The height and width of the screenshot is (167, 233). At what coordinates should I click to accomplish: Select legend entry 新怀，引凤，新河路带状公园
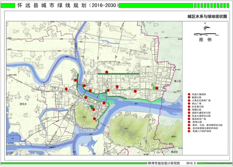pos(205,125)
